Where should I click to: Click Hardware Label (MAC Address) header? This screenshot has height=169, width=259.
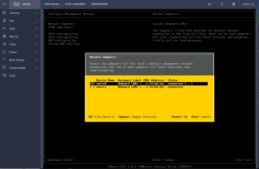pyautogui.click(x=141, y=80)
